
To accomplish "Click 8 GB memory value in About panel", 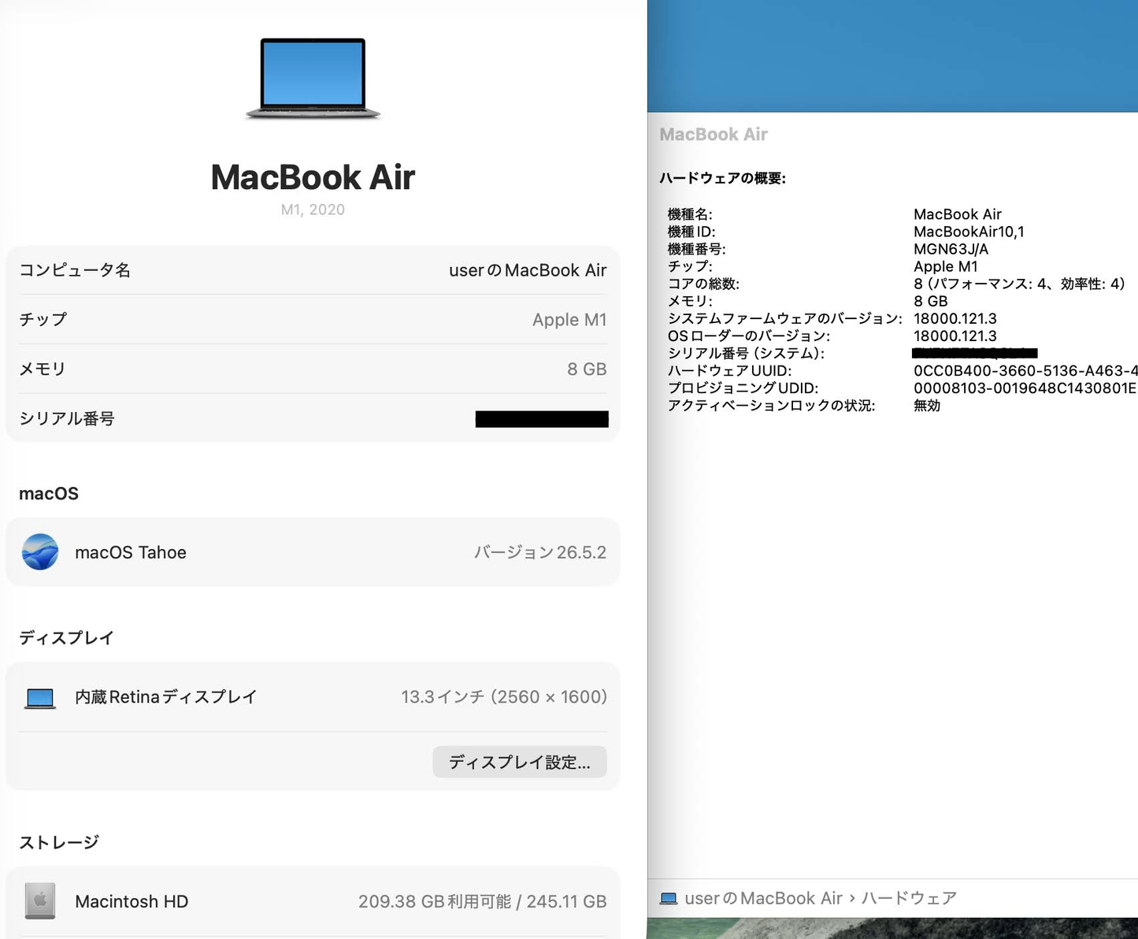I will click(x=587, y=369).
